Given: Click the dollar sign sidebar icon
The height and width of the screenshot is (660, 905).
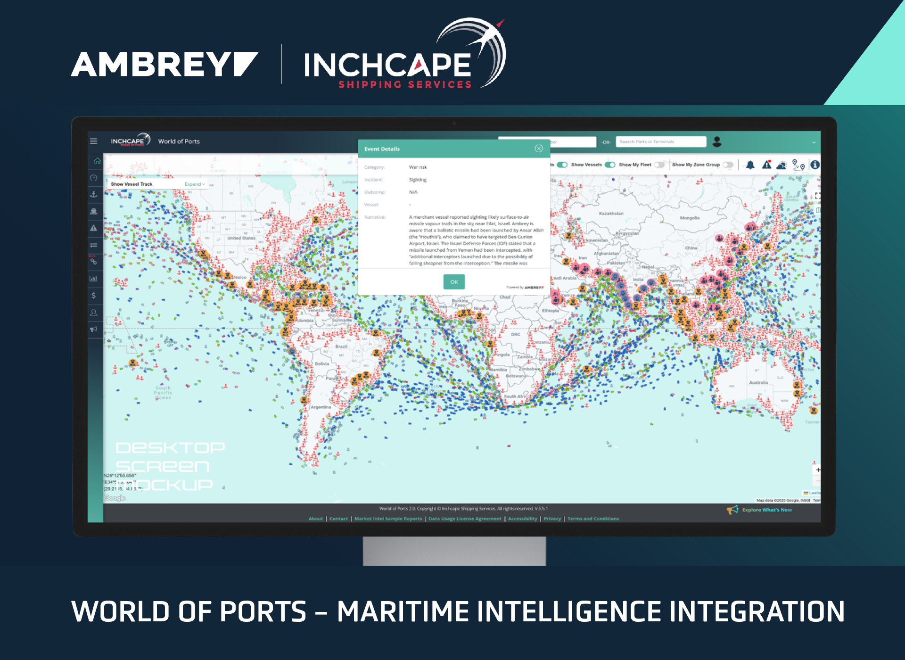Looking at the screenshot, I should (94, 296).
